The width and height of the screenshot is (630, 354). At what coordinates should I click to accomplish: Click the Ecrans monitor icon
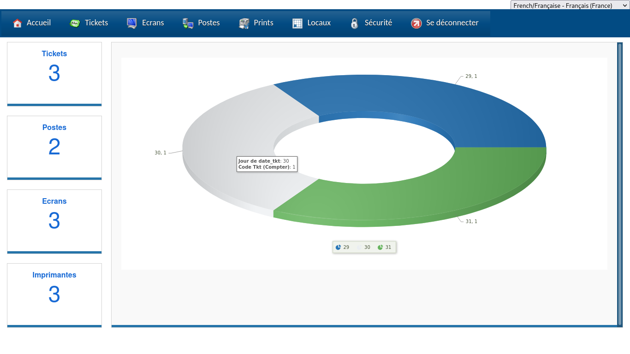click(132, 23)
